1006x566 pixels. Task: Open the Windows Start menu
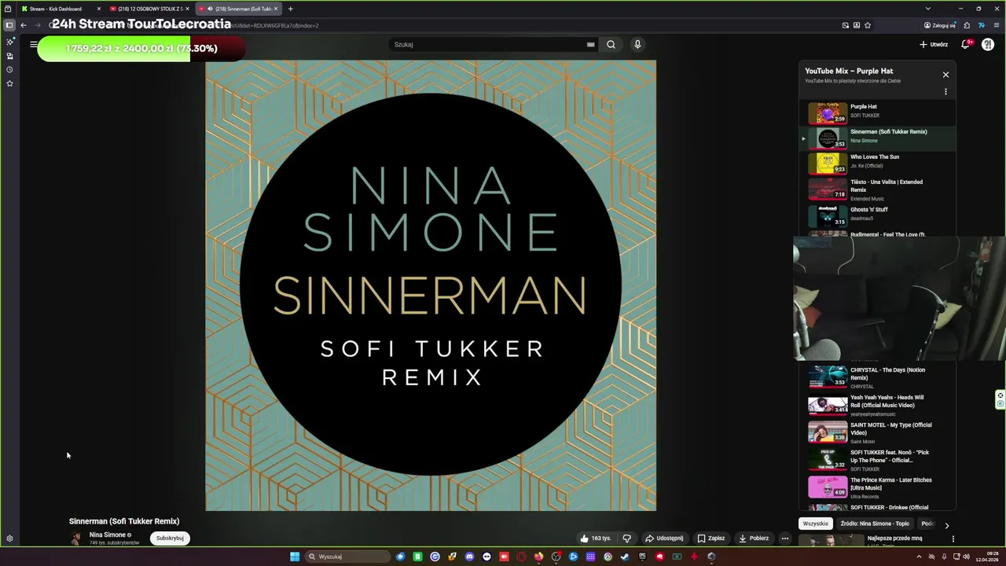[x=295, y=557]
